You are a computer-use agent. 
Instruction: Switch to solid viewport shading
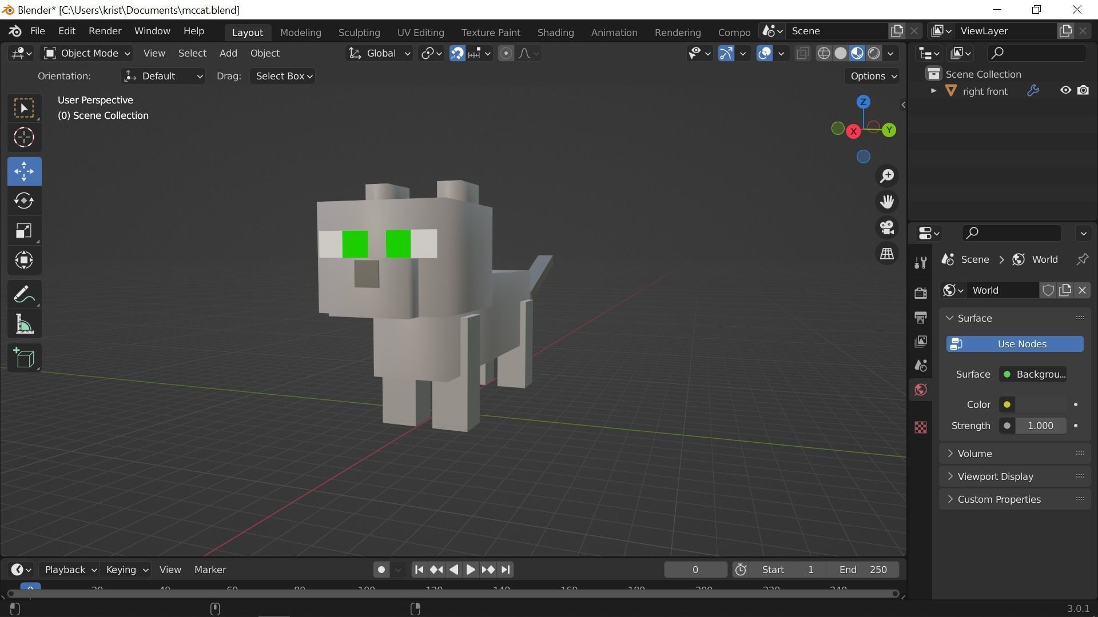click(840, 53)
